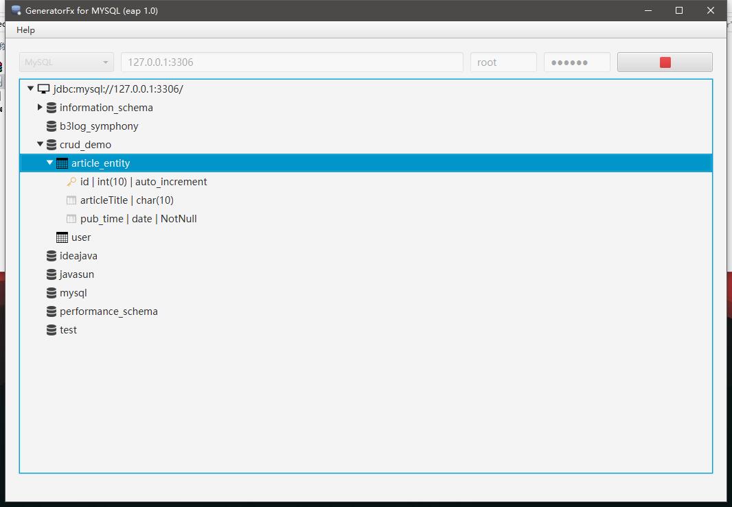Click the password field

pos(577,62)
